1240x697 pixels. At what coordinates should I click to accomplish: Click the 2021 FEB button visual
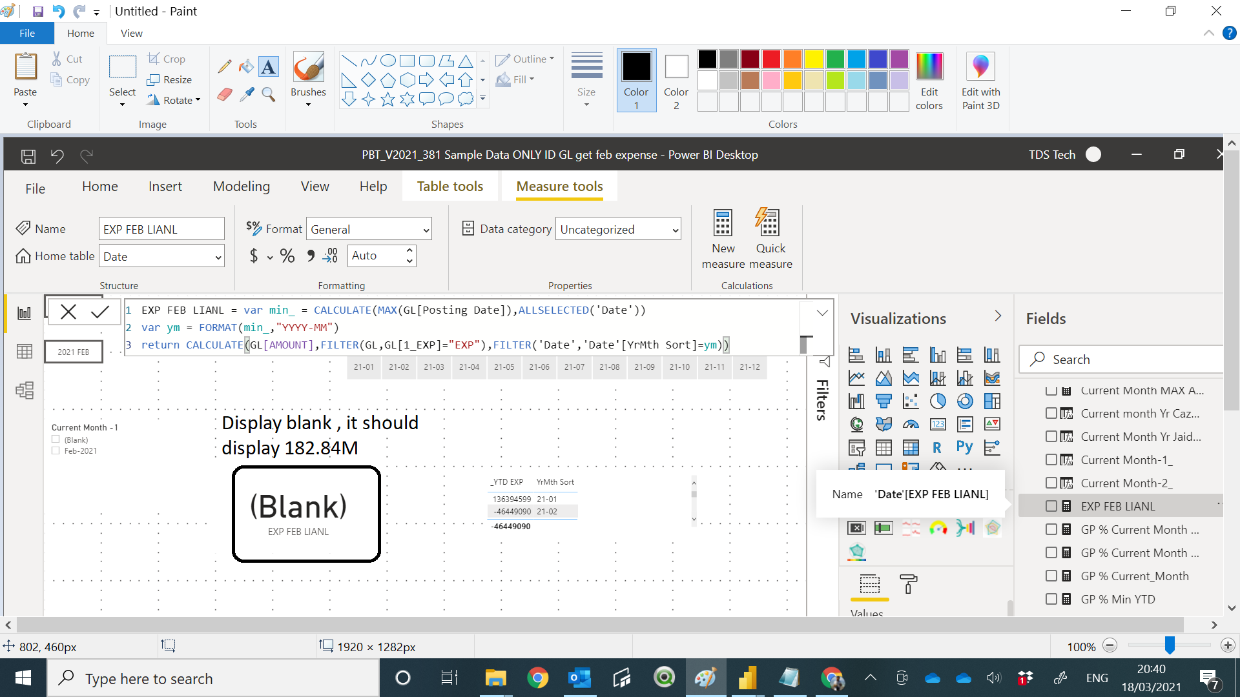[74, 352]
